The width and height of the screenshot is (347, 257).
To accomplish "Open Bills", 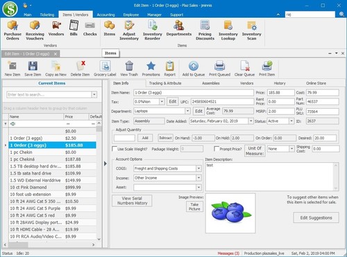I will [x=74, y=28].
